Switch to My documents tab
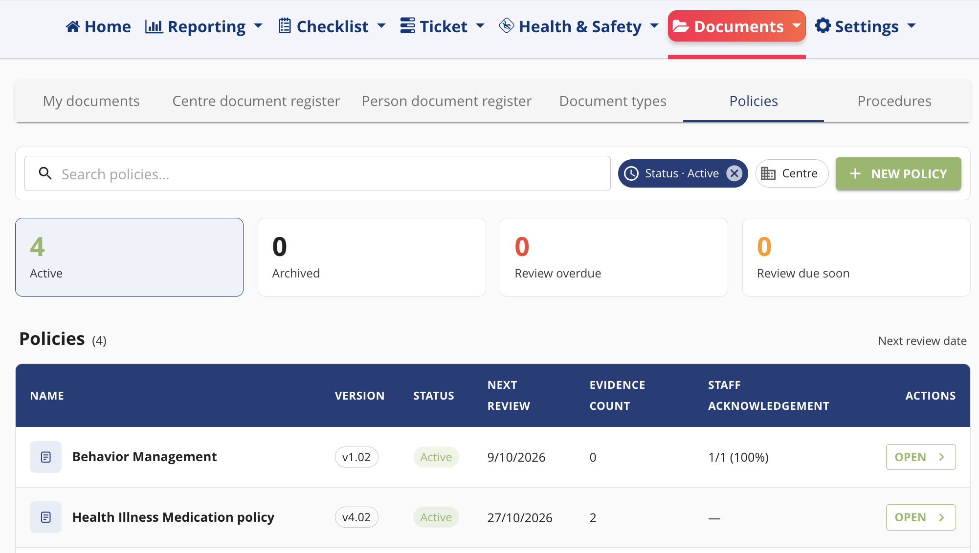The image size is (979, 553). 91,101
